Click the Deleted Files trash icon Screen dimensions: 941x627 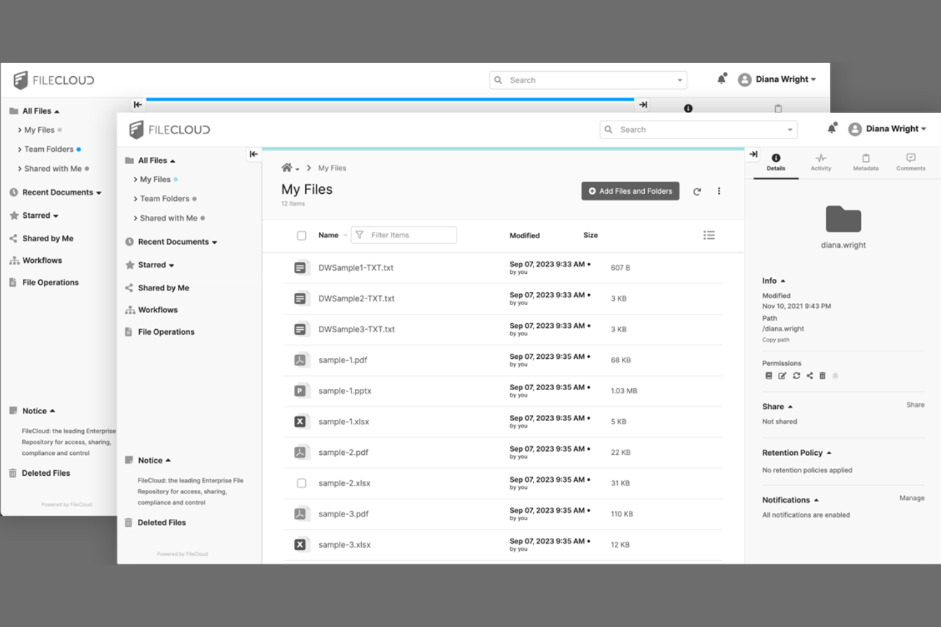[128, 522]
